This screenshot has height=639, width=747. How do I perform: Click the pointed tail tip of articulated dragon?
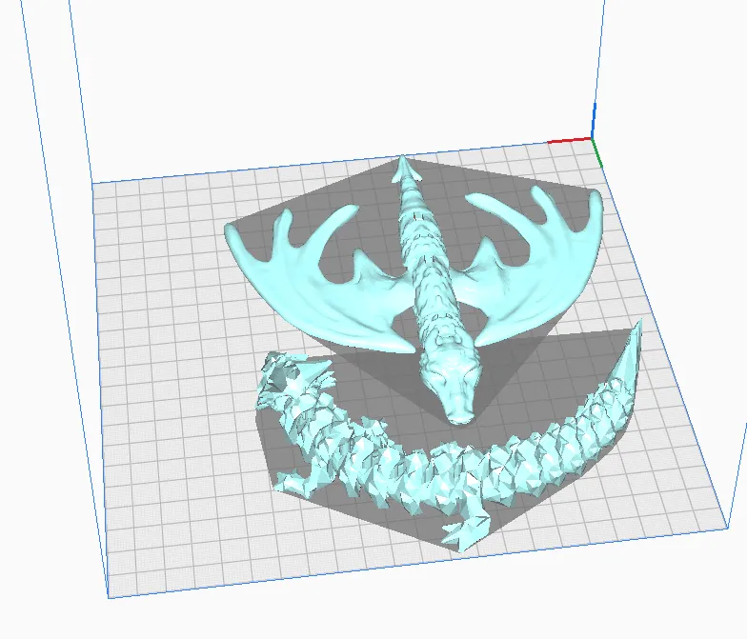(x=636, y=333)
